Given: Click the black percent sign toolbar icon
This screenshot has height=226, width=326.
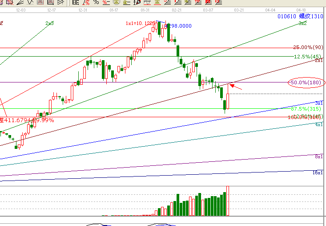Looking at the screenshot, I should pyautogui.click(x=97, y=2).
